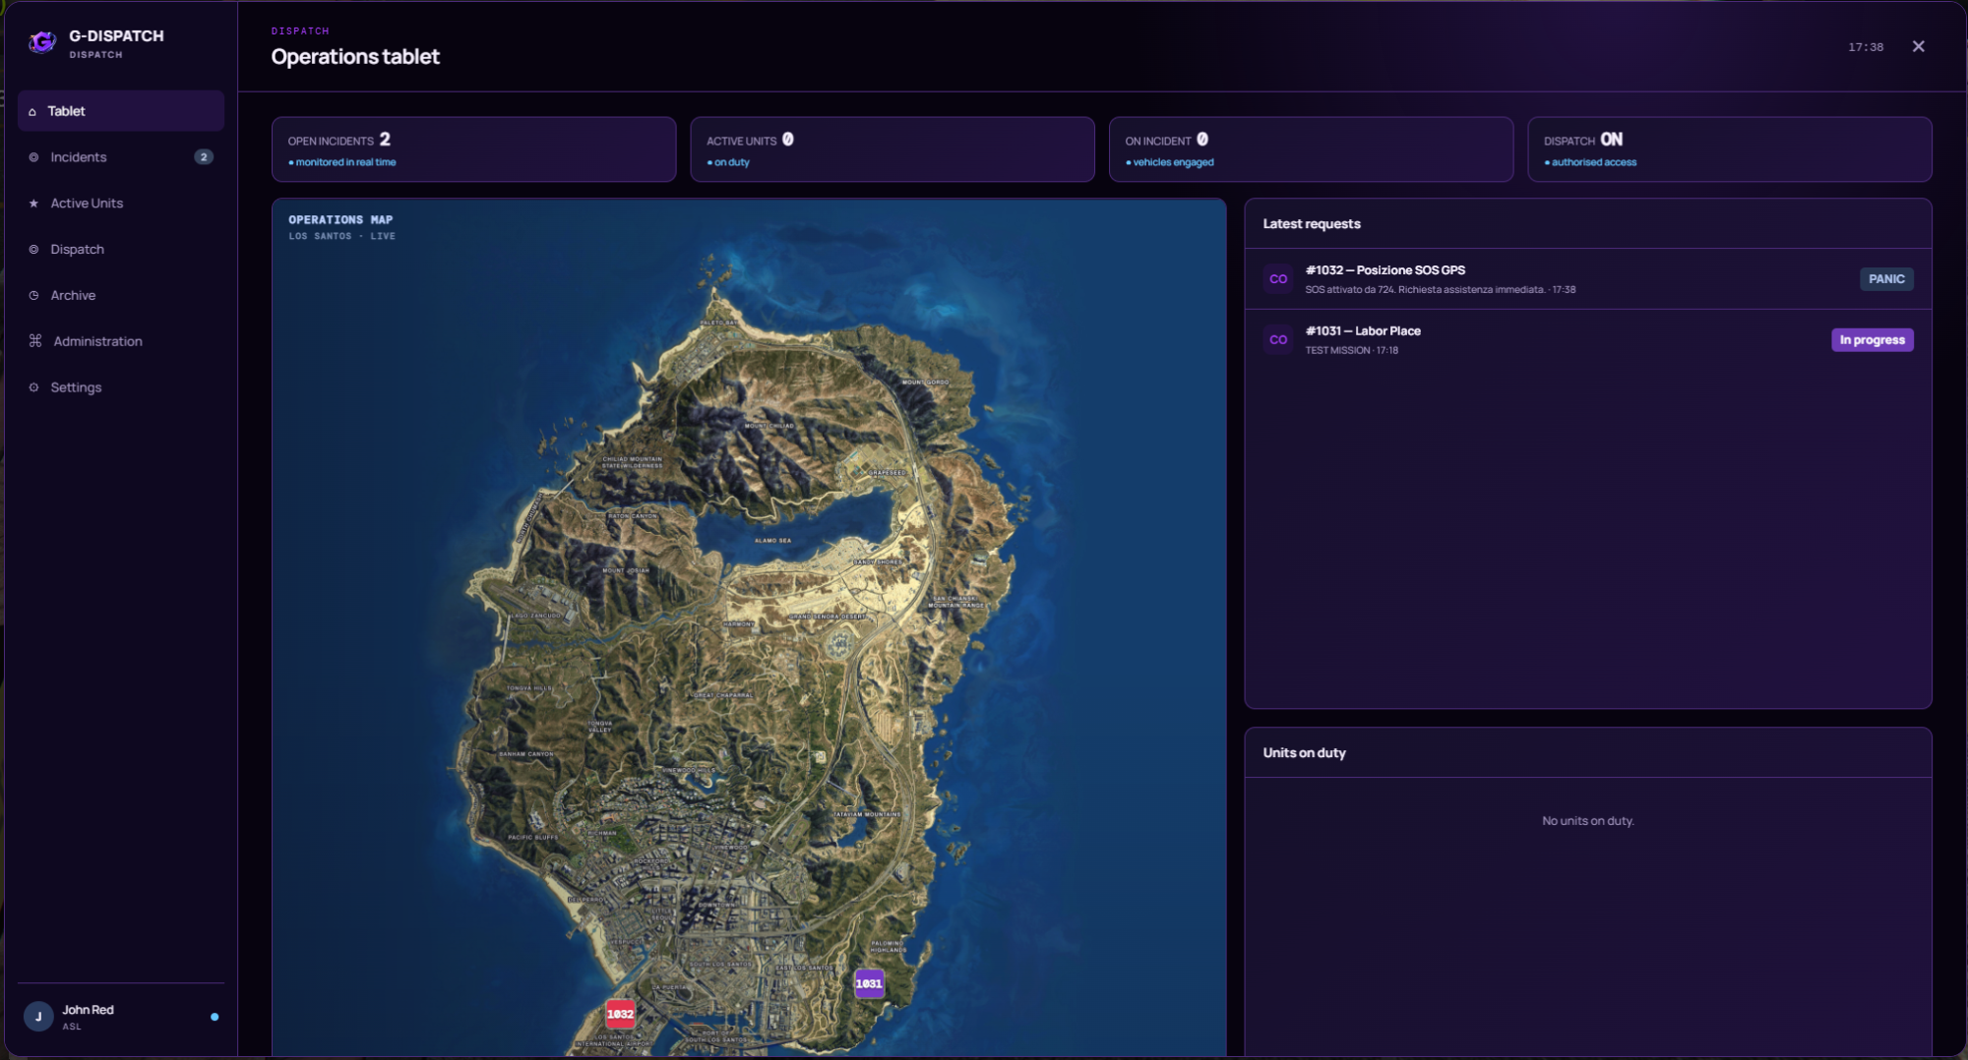This screenshot has width=1968, height=1060.
Task: Click the 'monitored in real time' text
Action: coord(345,163)
